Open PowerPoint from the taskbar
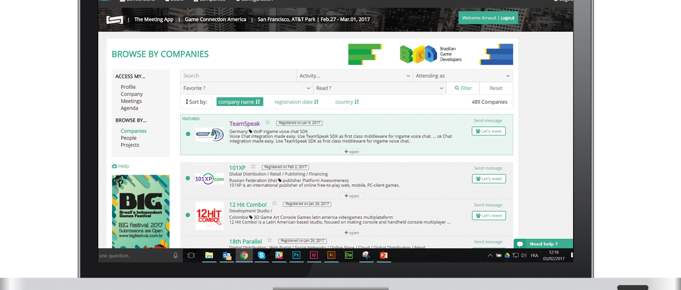681x290 pixels. [x=383, y=255]
